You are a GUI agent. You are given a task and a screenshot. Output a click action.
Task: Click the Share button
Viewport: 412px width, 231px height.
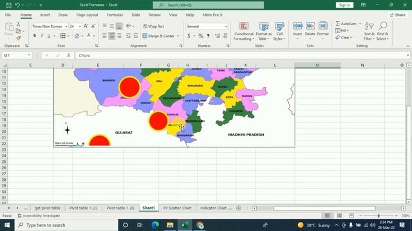(x=398, y=15)
